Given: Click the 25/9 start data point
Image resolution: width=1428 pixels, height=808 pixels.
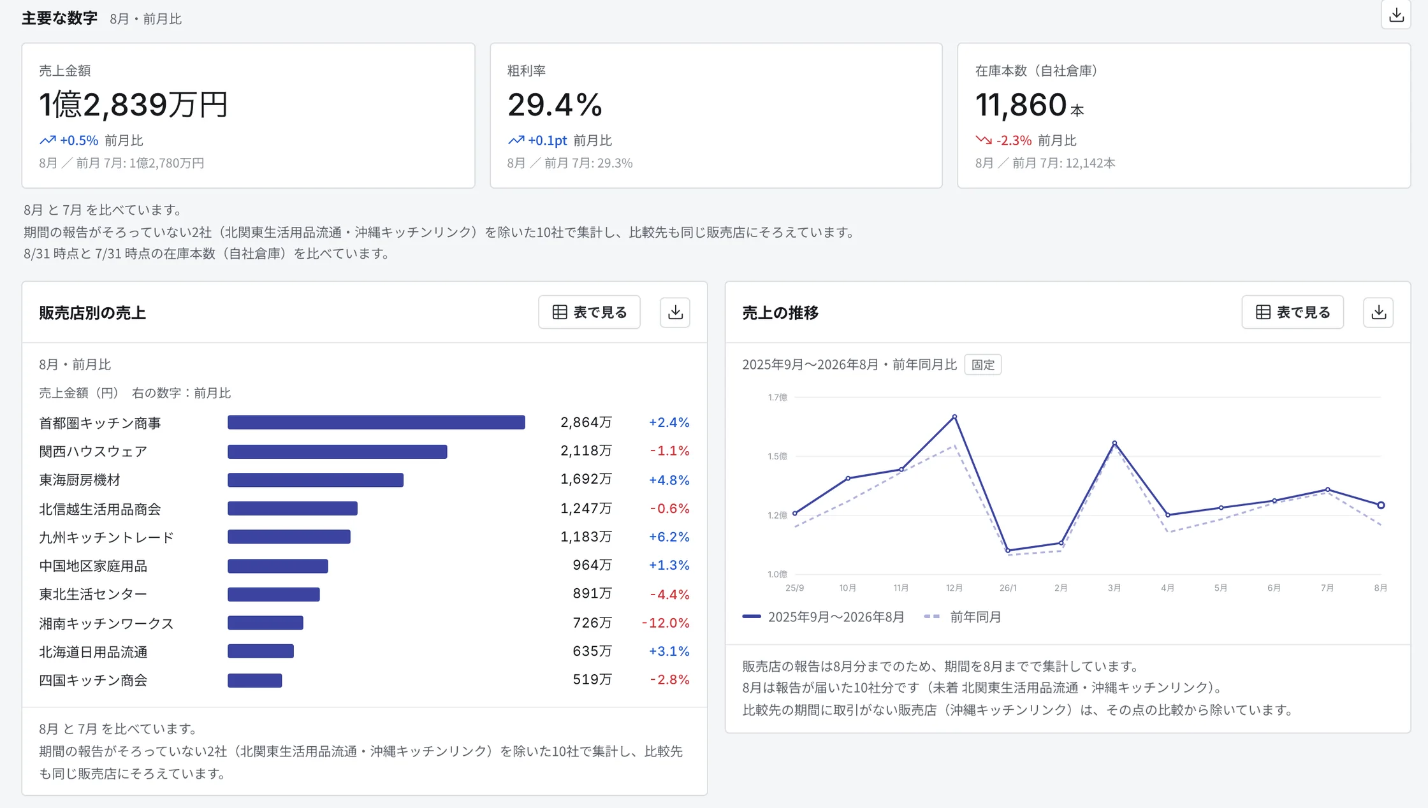Looking at the screenshot, I should pyautogui.click(x=794, y=513).
